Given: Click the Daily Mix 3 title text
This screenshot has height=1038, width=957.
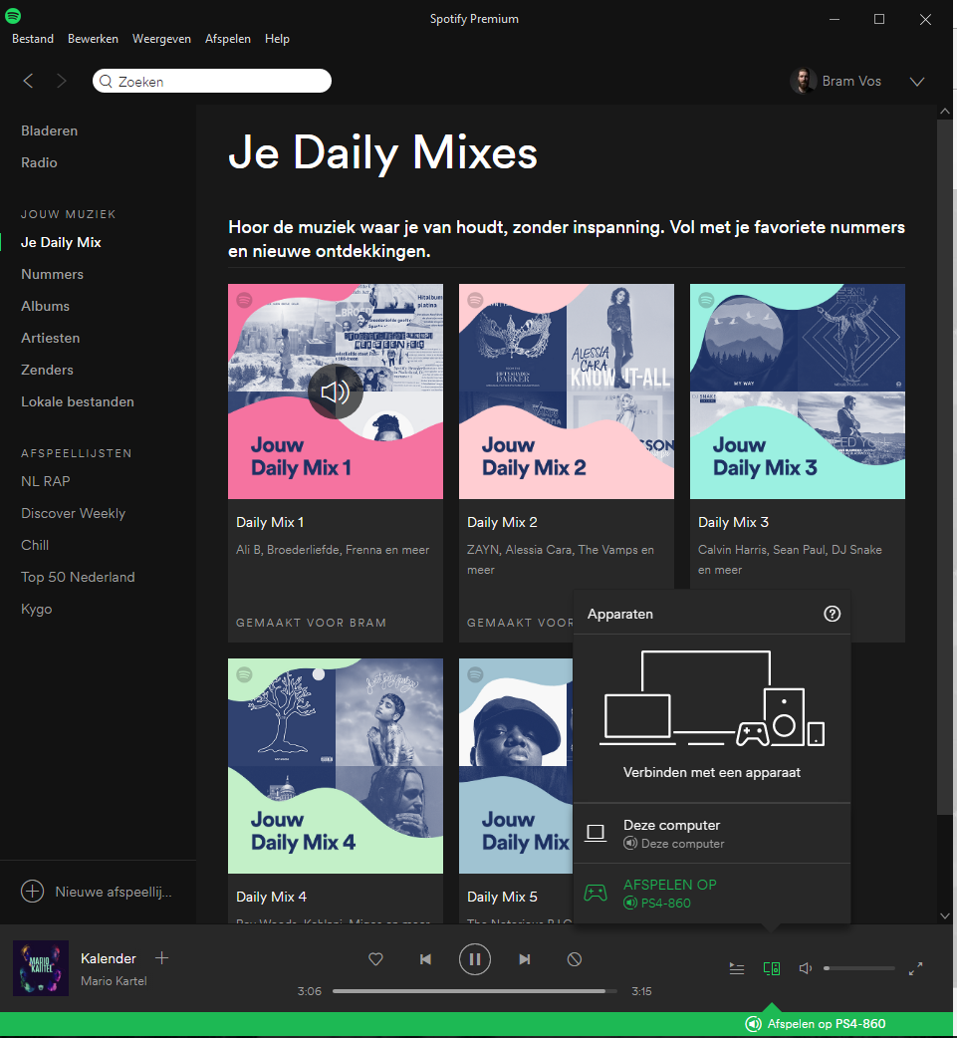Looking at the screenshot, I should coord(733,522).
